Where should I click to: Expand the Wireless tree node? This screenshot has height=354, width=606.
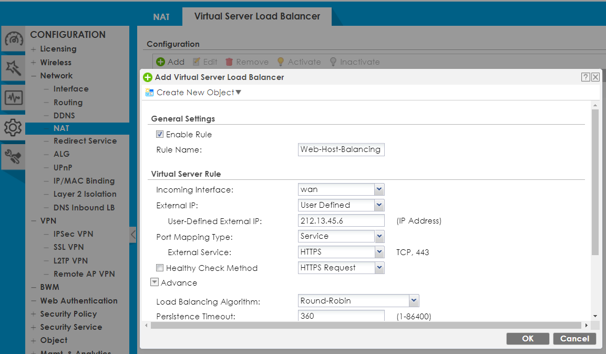(x=33, y=62)
